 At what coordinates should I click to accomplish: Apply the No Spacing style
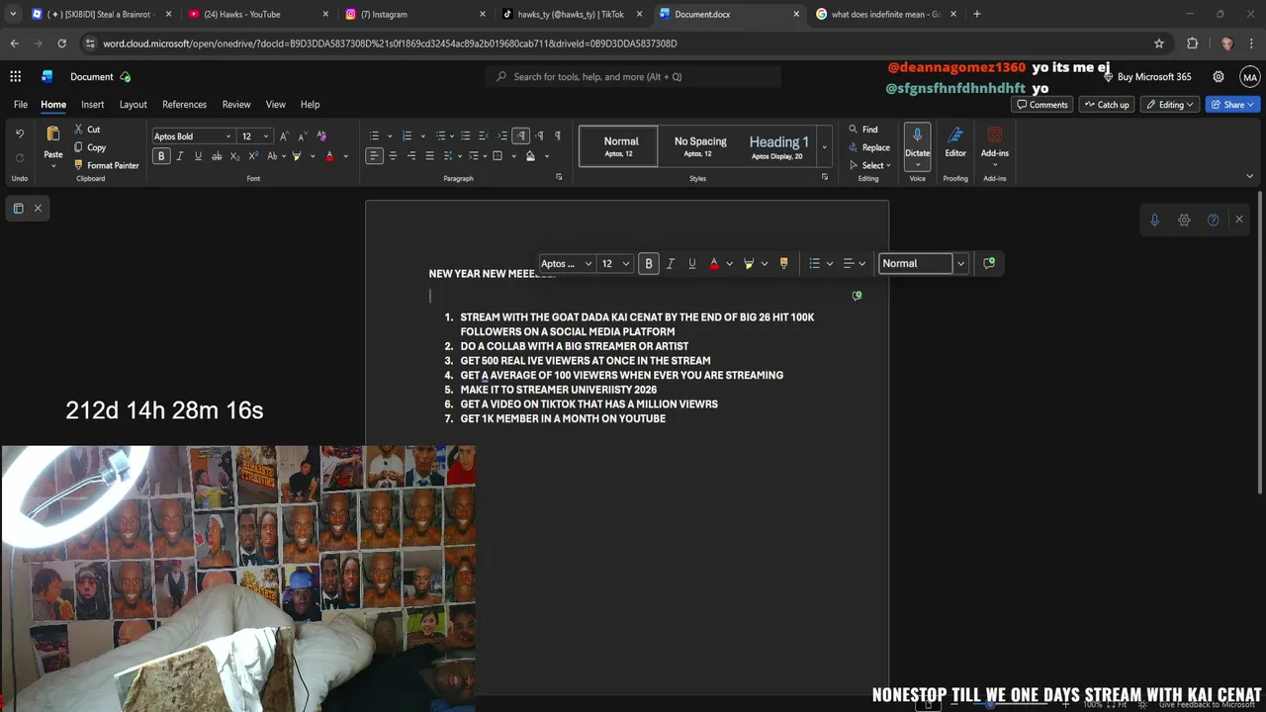(x=700, y=146)
